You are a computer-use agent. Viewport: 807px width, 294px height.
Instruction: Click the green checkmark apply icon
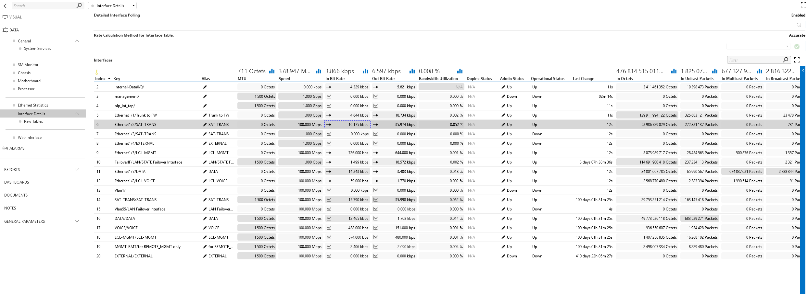click(x=797, y=47)
